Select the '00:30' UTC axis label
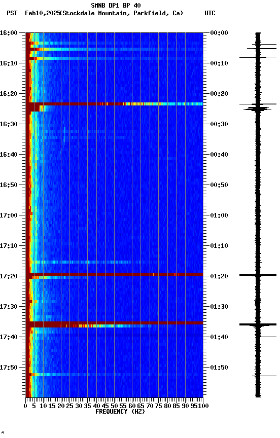 [219, 124]
